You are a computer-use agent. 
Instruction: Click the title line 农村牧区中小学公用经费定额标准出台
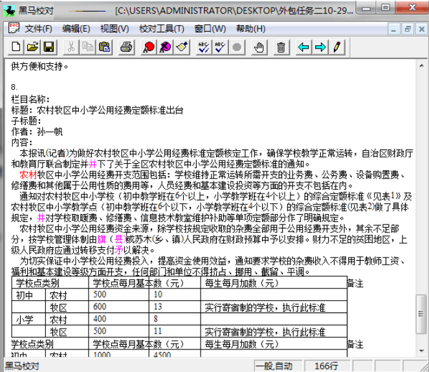point(110,110)
